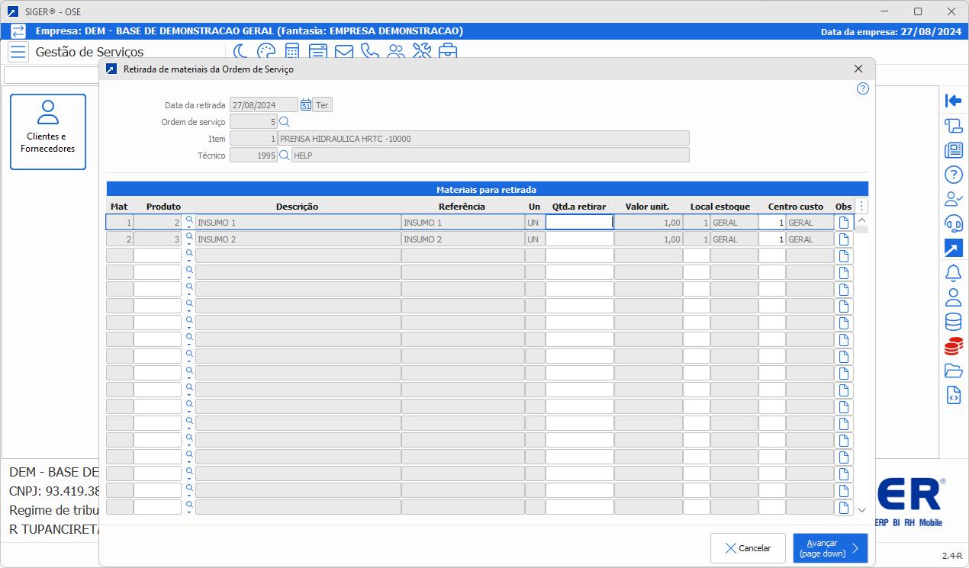Viewport: 969px width, 568px height.
Task: Open table options three-dot menu
Action: tap(861, 207)
